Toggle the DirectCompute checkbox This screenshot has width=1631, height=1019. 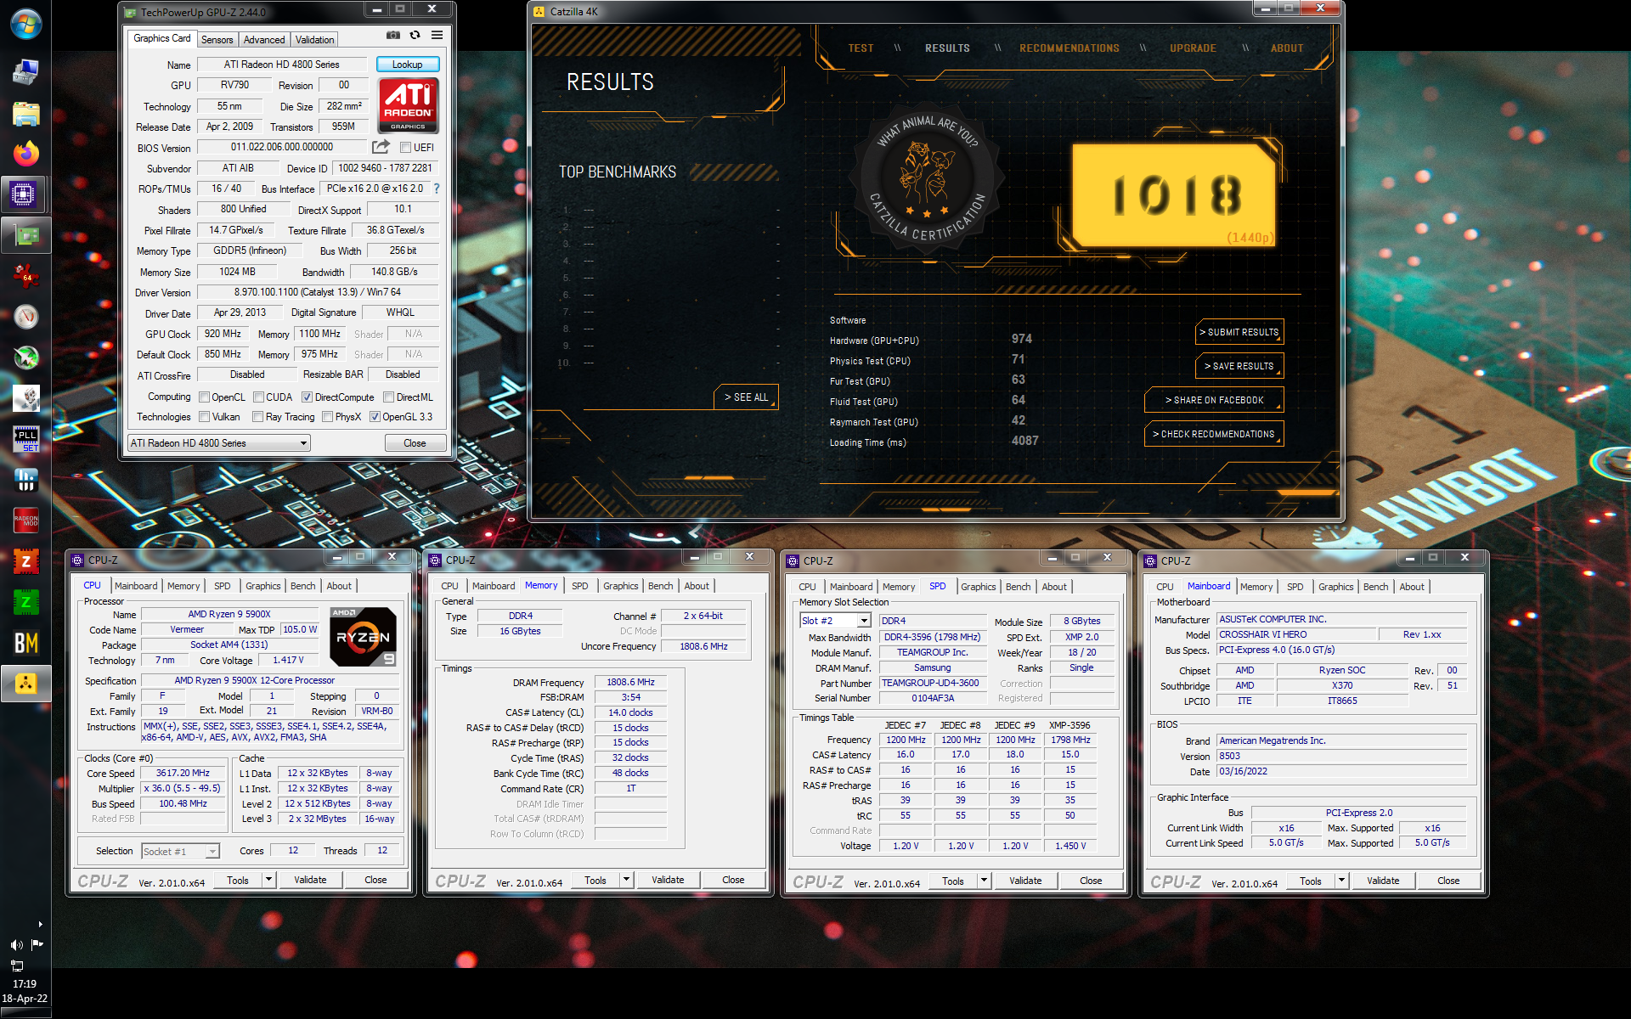[x=307, y=397]
